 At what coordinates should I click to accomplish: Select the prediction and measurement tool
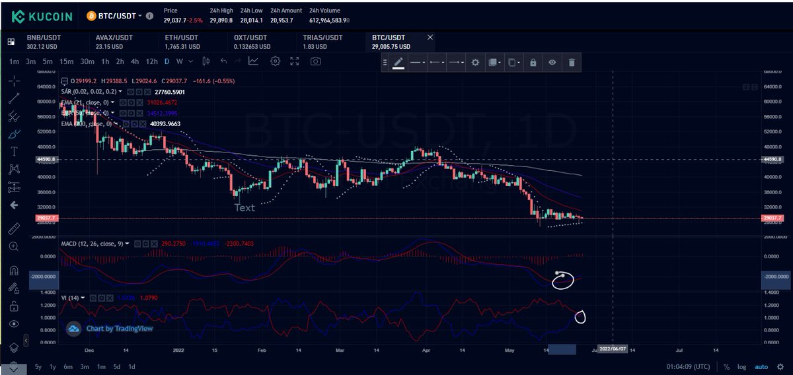click(x=14, y=187)
